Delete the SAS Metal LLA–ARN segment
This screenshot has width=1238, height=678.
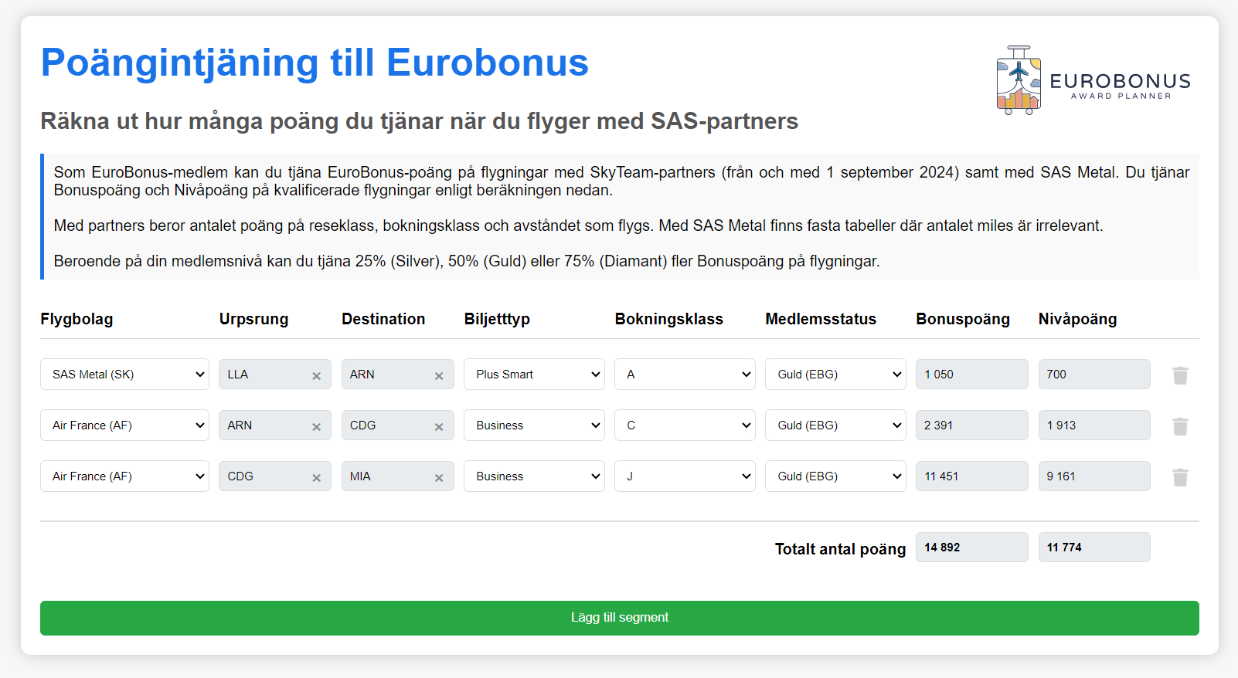[x=1179, y=375]
